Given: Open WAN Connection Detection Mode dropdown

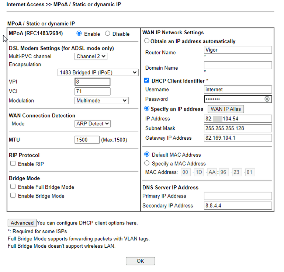Looking at the screenshot, I should 93,124.
